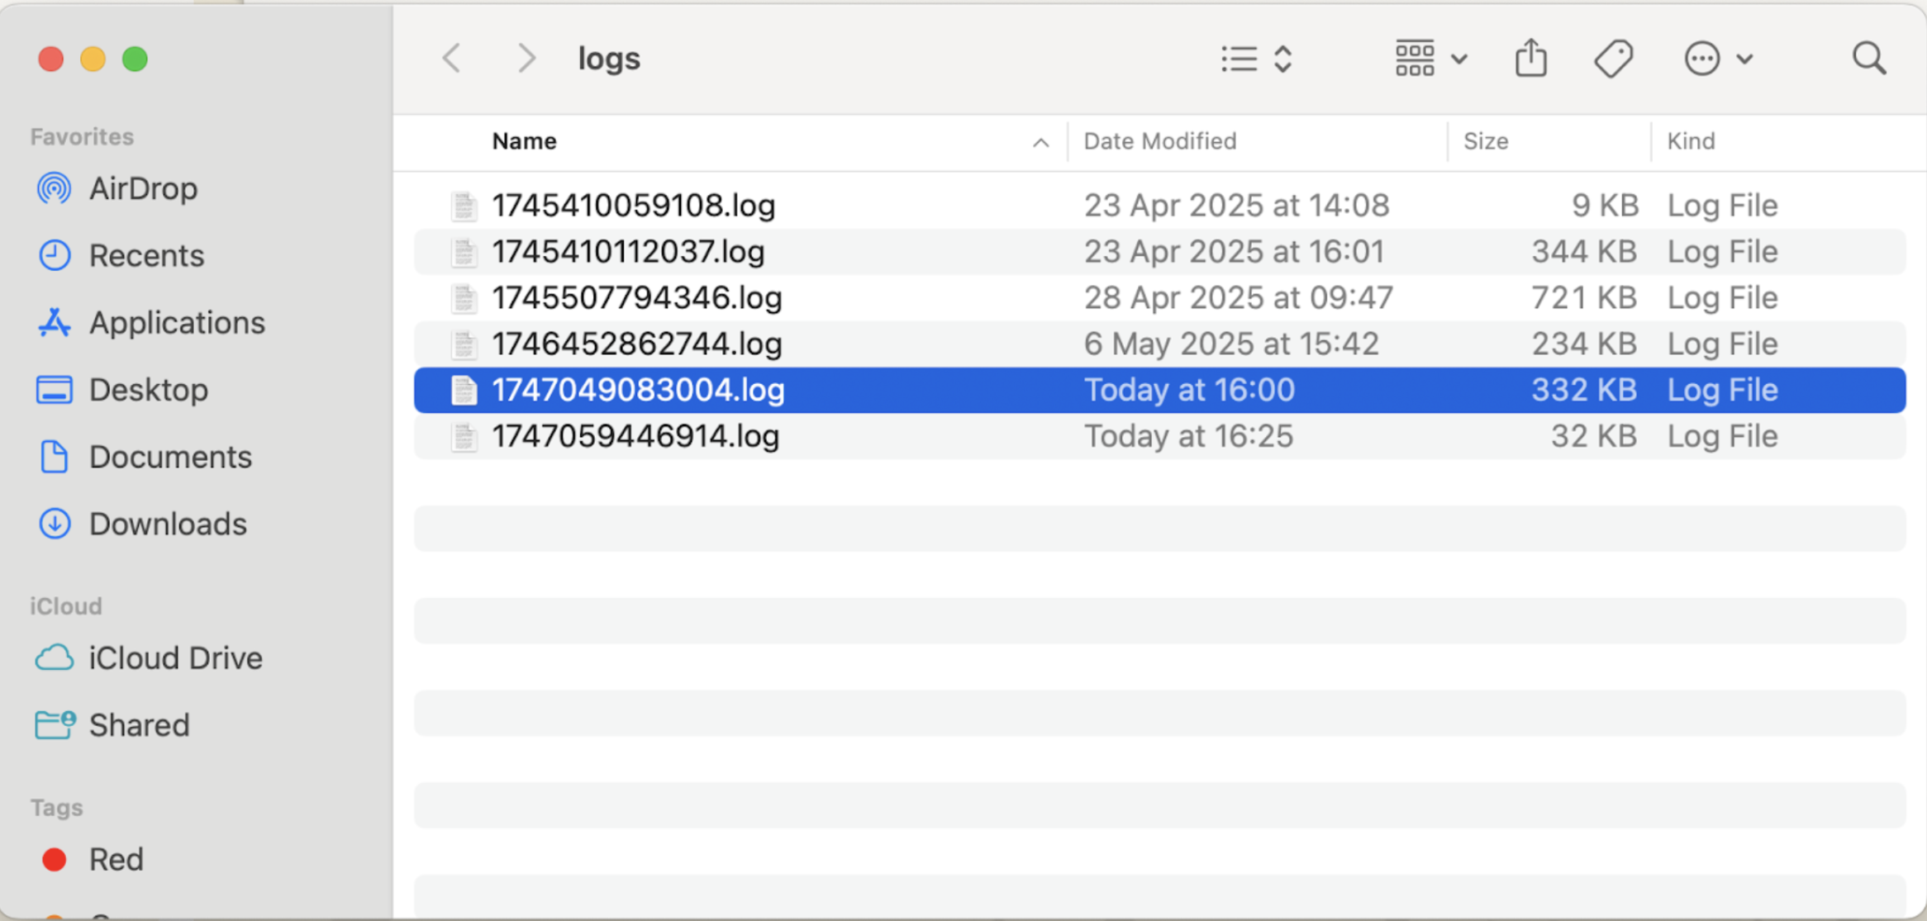Viewport: 1927px width, 921px height.
Task: Open Recents in the sidebar
Action: 146,255
